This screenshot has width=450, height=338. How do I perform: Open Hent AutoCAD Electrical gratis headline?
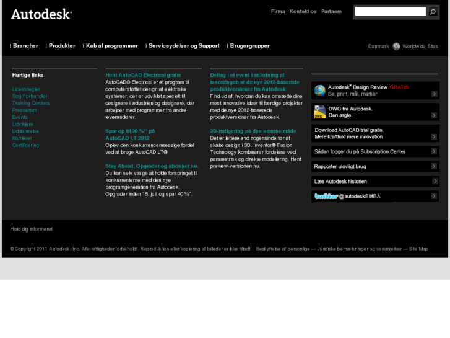(143, 75)
